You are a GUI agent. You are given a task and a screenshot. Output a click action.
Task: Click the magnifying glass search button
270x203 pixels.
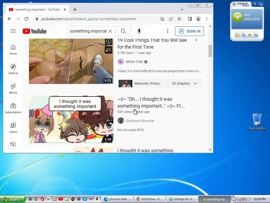[123, 31]
